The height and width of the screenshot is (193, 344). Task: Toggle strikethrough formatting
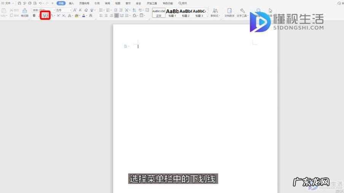pos(52,16)
